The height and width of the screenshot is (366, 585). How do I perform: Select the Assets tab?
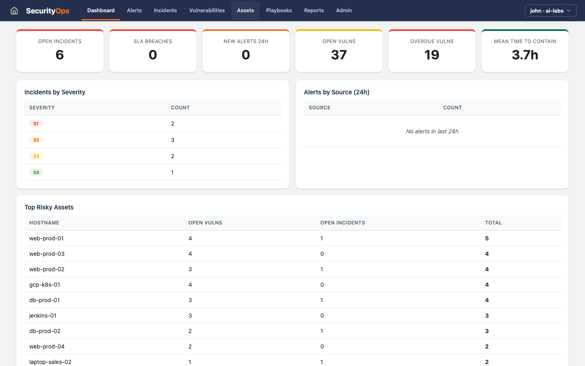point(245,11)
